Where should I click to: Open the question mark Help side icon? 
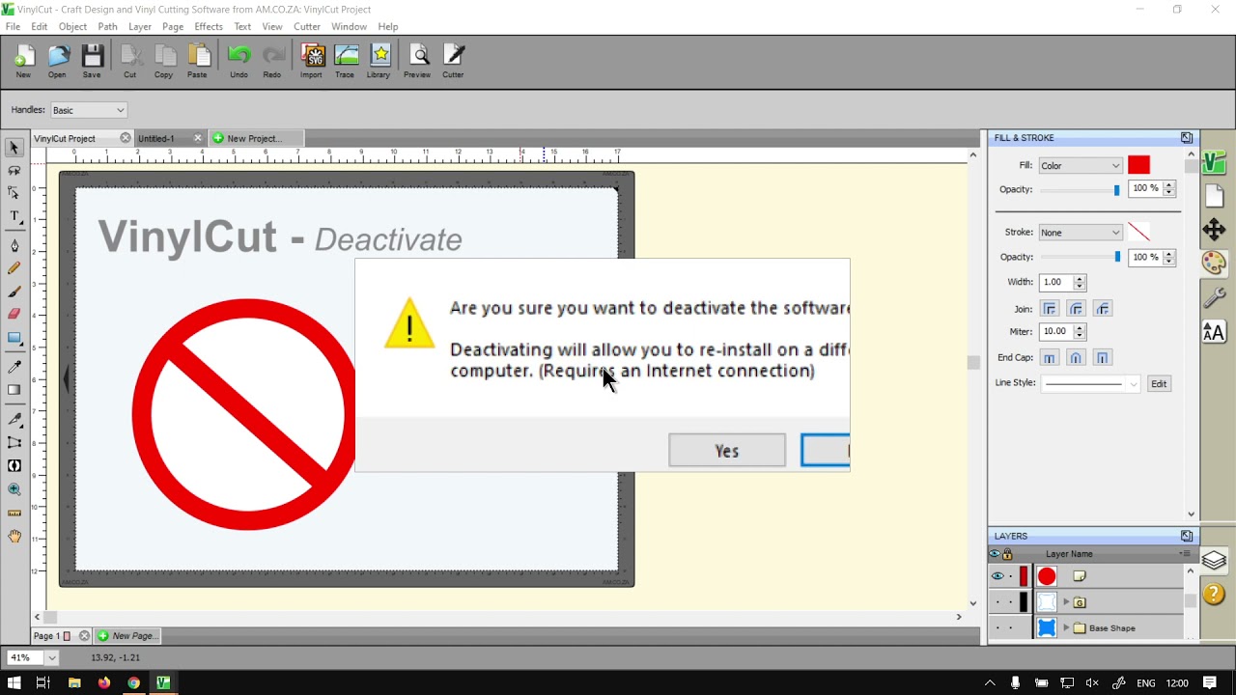pyautogui.click(x=1214, y=596)
